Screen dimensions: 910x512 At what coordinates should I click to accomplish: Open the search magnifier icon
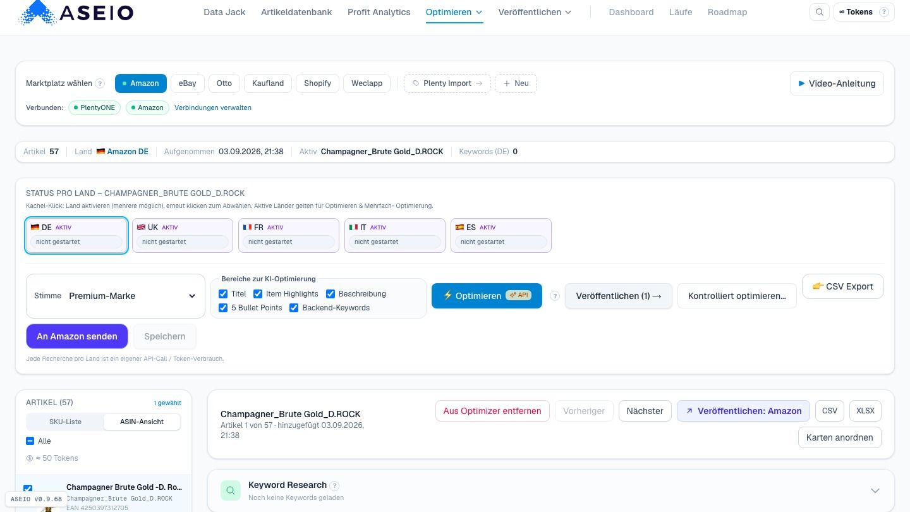click(820, 12)
